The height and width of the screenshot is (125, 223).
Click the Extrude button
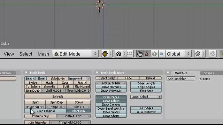click(57, 97)
